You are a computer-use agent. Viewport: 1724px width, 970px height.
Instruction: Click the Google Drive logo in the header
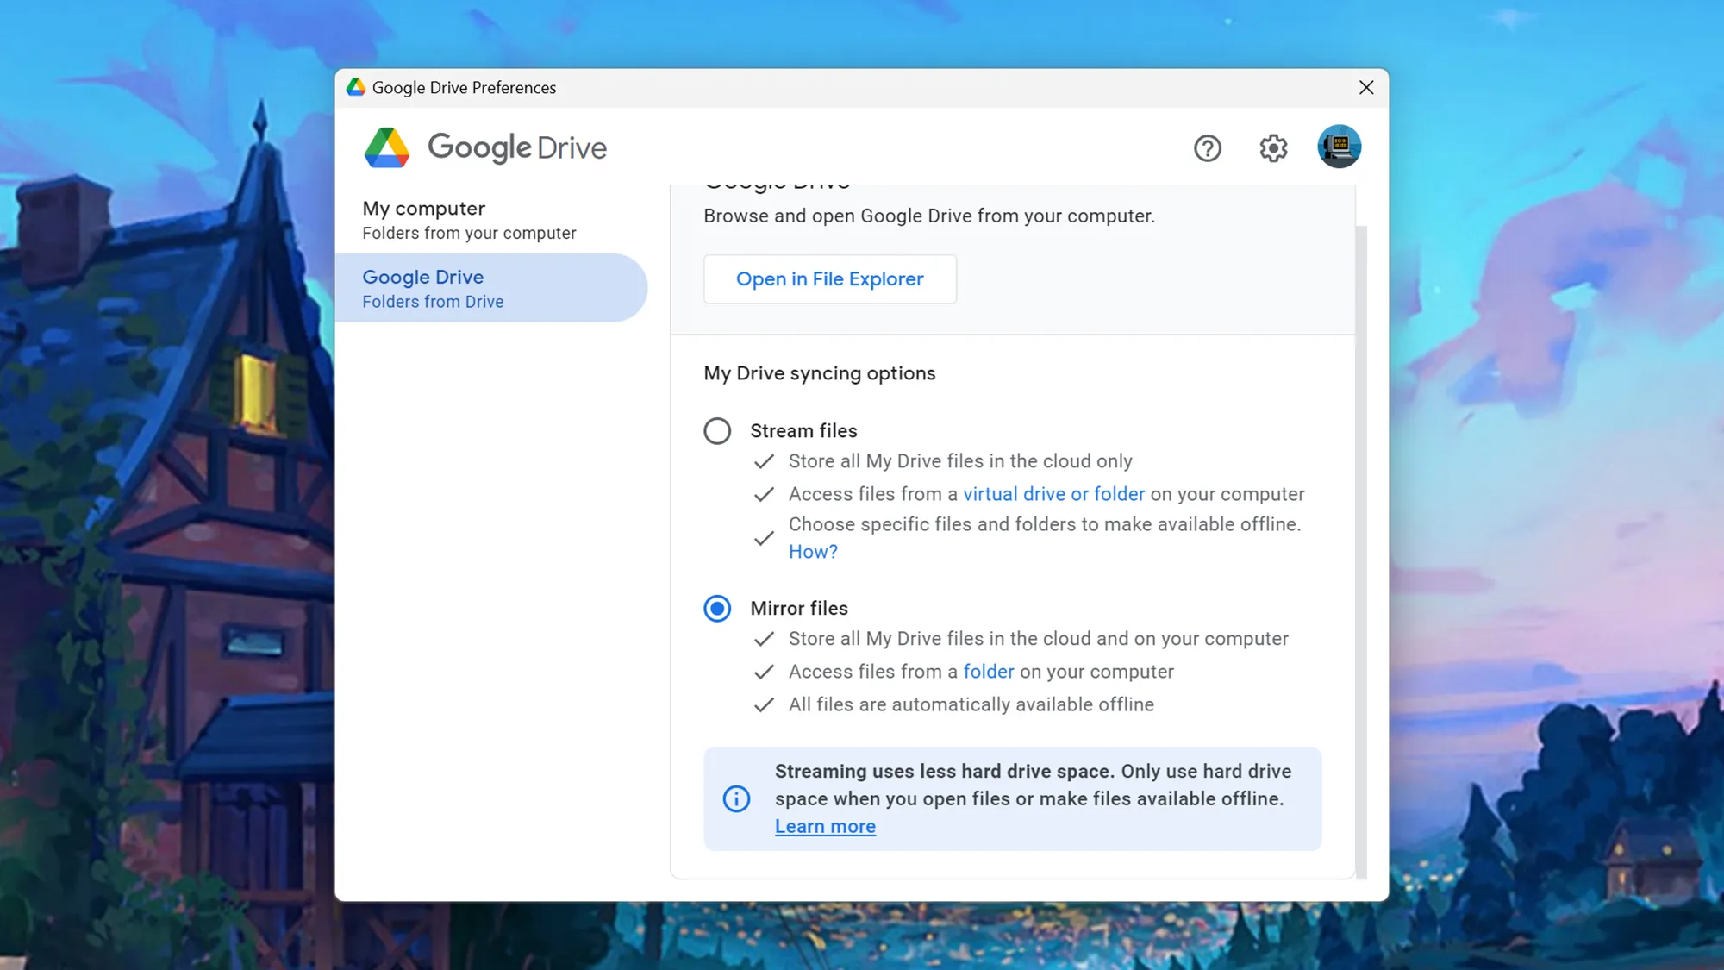pyautogui.click(x=387, y=148)
